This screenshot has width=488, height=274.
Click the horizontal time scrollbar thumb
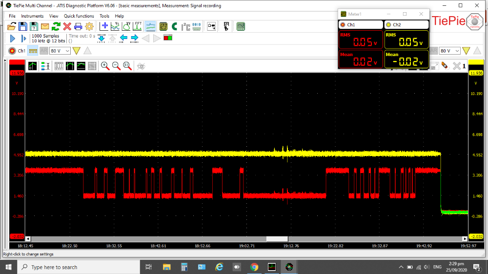pos(277,239)
